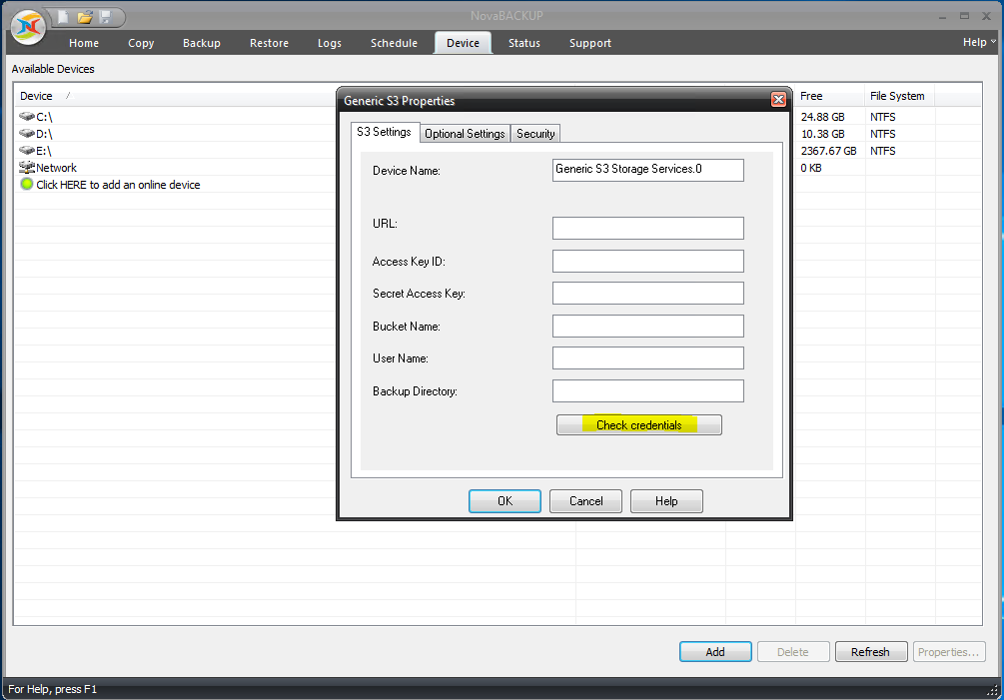Screen dimensions: 1004x700
Task: Click the NovaBACKUP application logo button
Action: point(28,27)
